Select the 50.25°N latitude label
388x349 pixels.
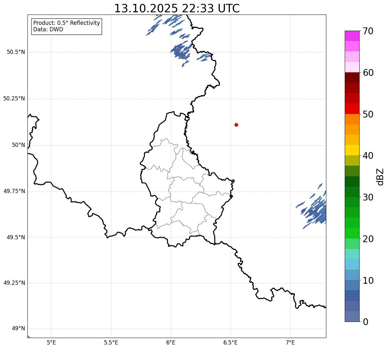coord(14,98)
